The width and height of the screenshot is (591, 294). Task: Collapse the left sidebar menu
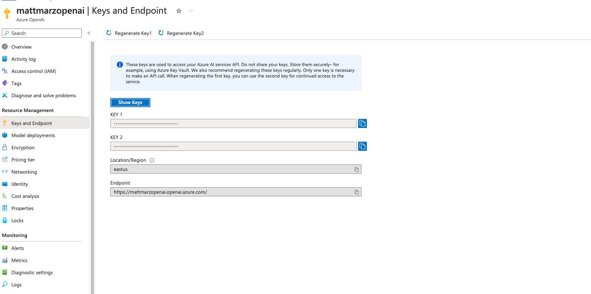(x=89, y=33)
